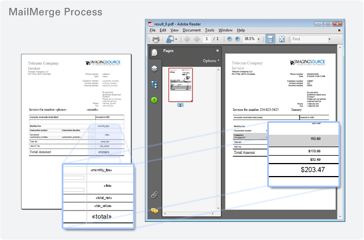Viewport: 364px width, 240px height.
Task: Click the Find search field
Action: [309, 39]
